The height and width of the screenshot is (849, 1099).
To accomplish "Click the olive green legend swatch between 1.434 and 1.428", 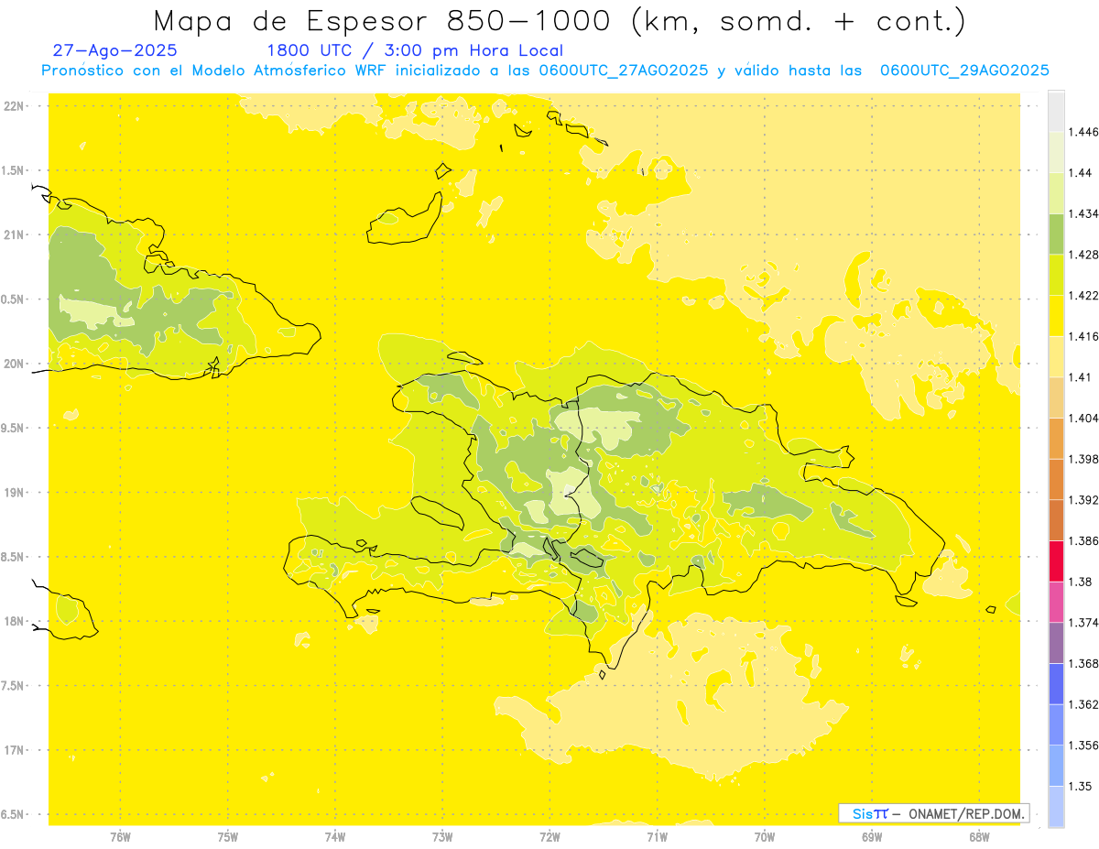I will (x=1056, y=234).
